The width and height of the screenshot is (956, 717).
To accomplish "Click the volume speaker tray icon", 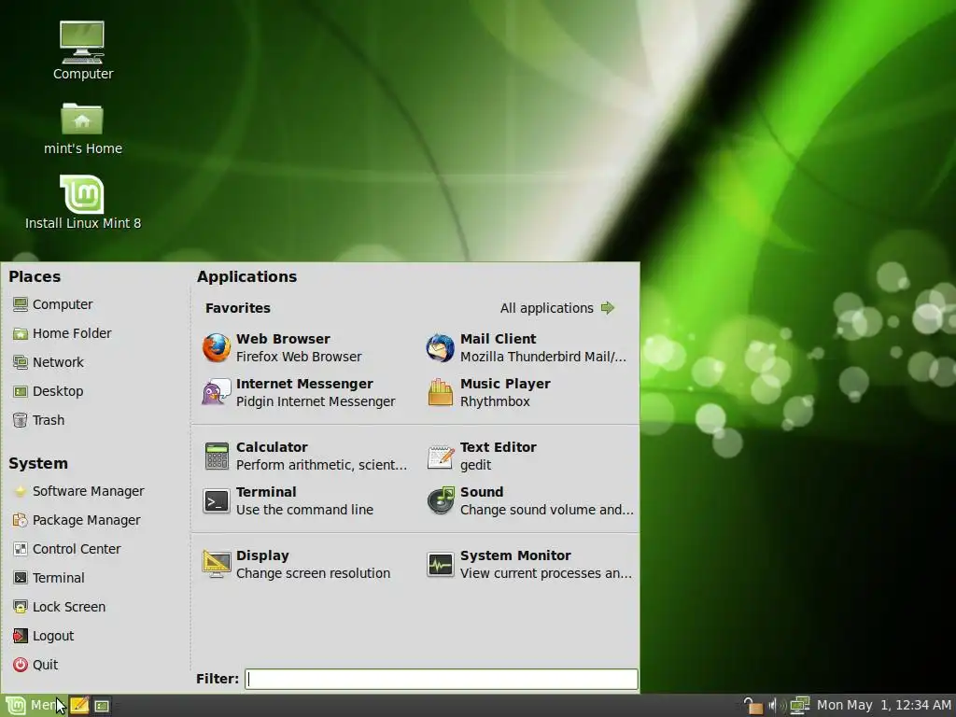I will [776, 706].
